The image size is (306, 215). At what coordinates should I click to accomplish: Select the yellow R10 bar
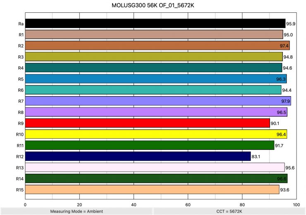click(x=156, y=134)
